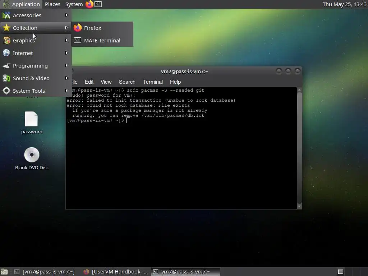Click the Programming category icon

point(6,65)
